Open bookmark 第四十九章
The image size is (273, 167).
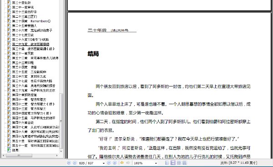35,137
